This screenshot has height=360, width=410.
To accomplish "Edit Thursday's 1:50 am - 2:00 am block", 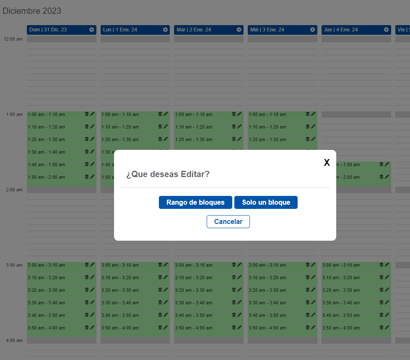I will (x=386, y=177).
